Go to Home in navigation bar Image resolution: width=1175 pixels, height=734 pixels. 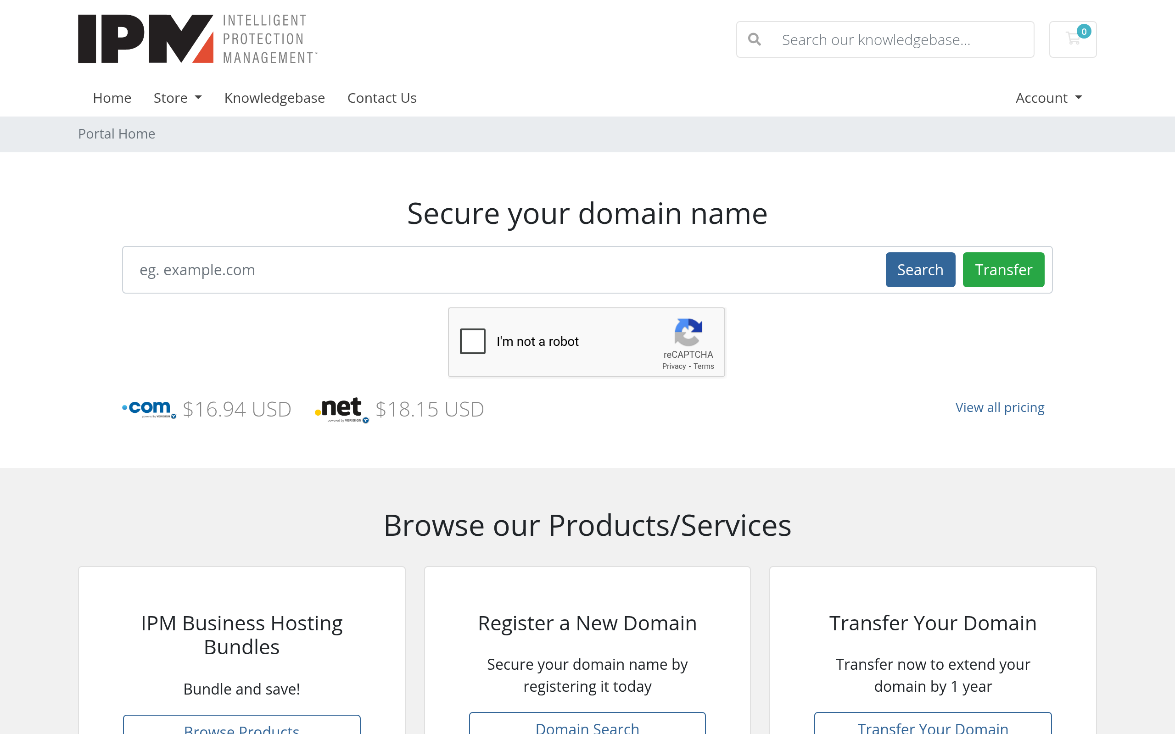coord(112,98)
